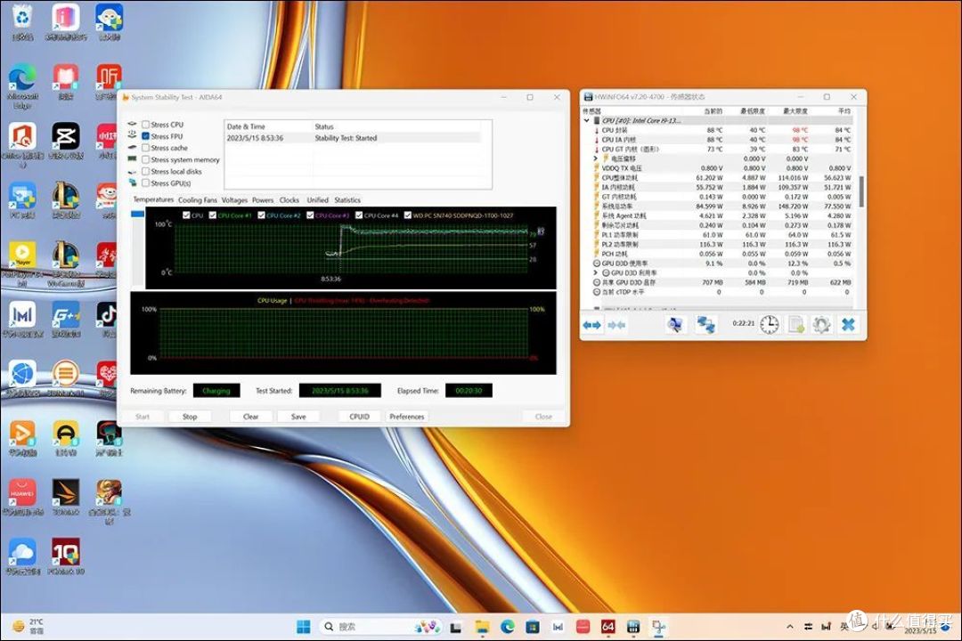The width and height of the screenshot is (962, 641).
Task: Open blue cloud desktop shortcut
Action: pyautogui.click(x=22, y=556)
